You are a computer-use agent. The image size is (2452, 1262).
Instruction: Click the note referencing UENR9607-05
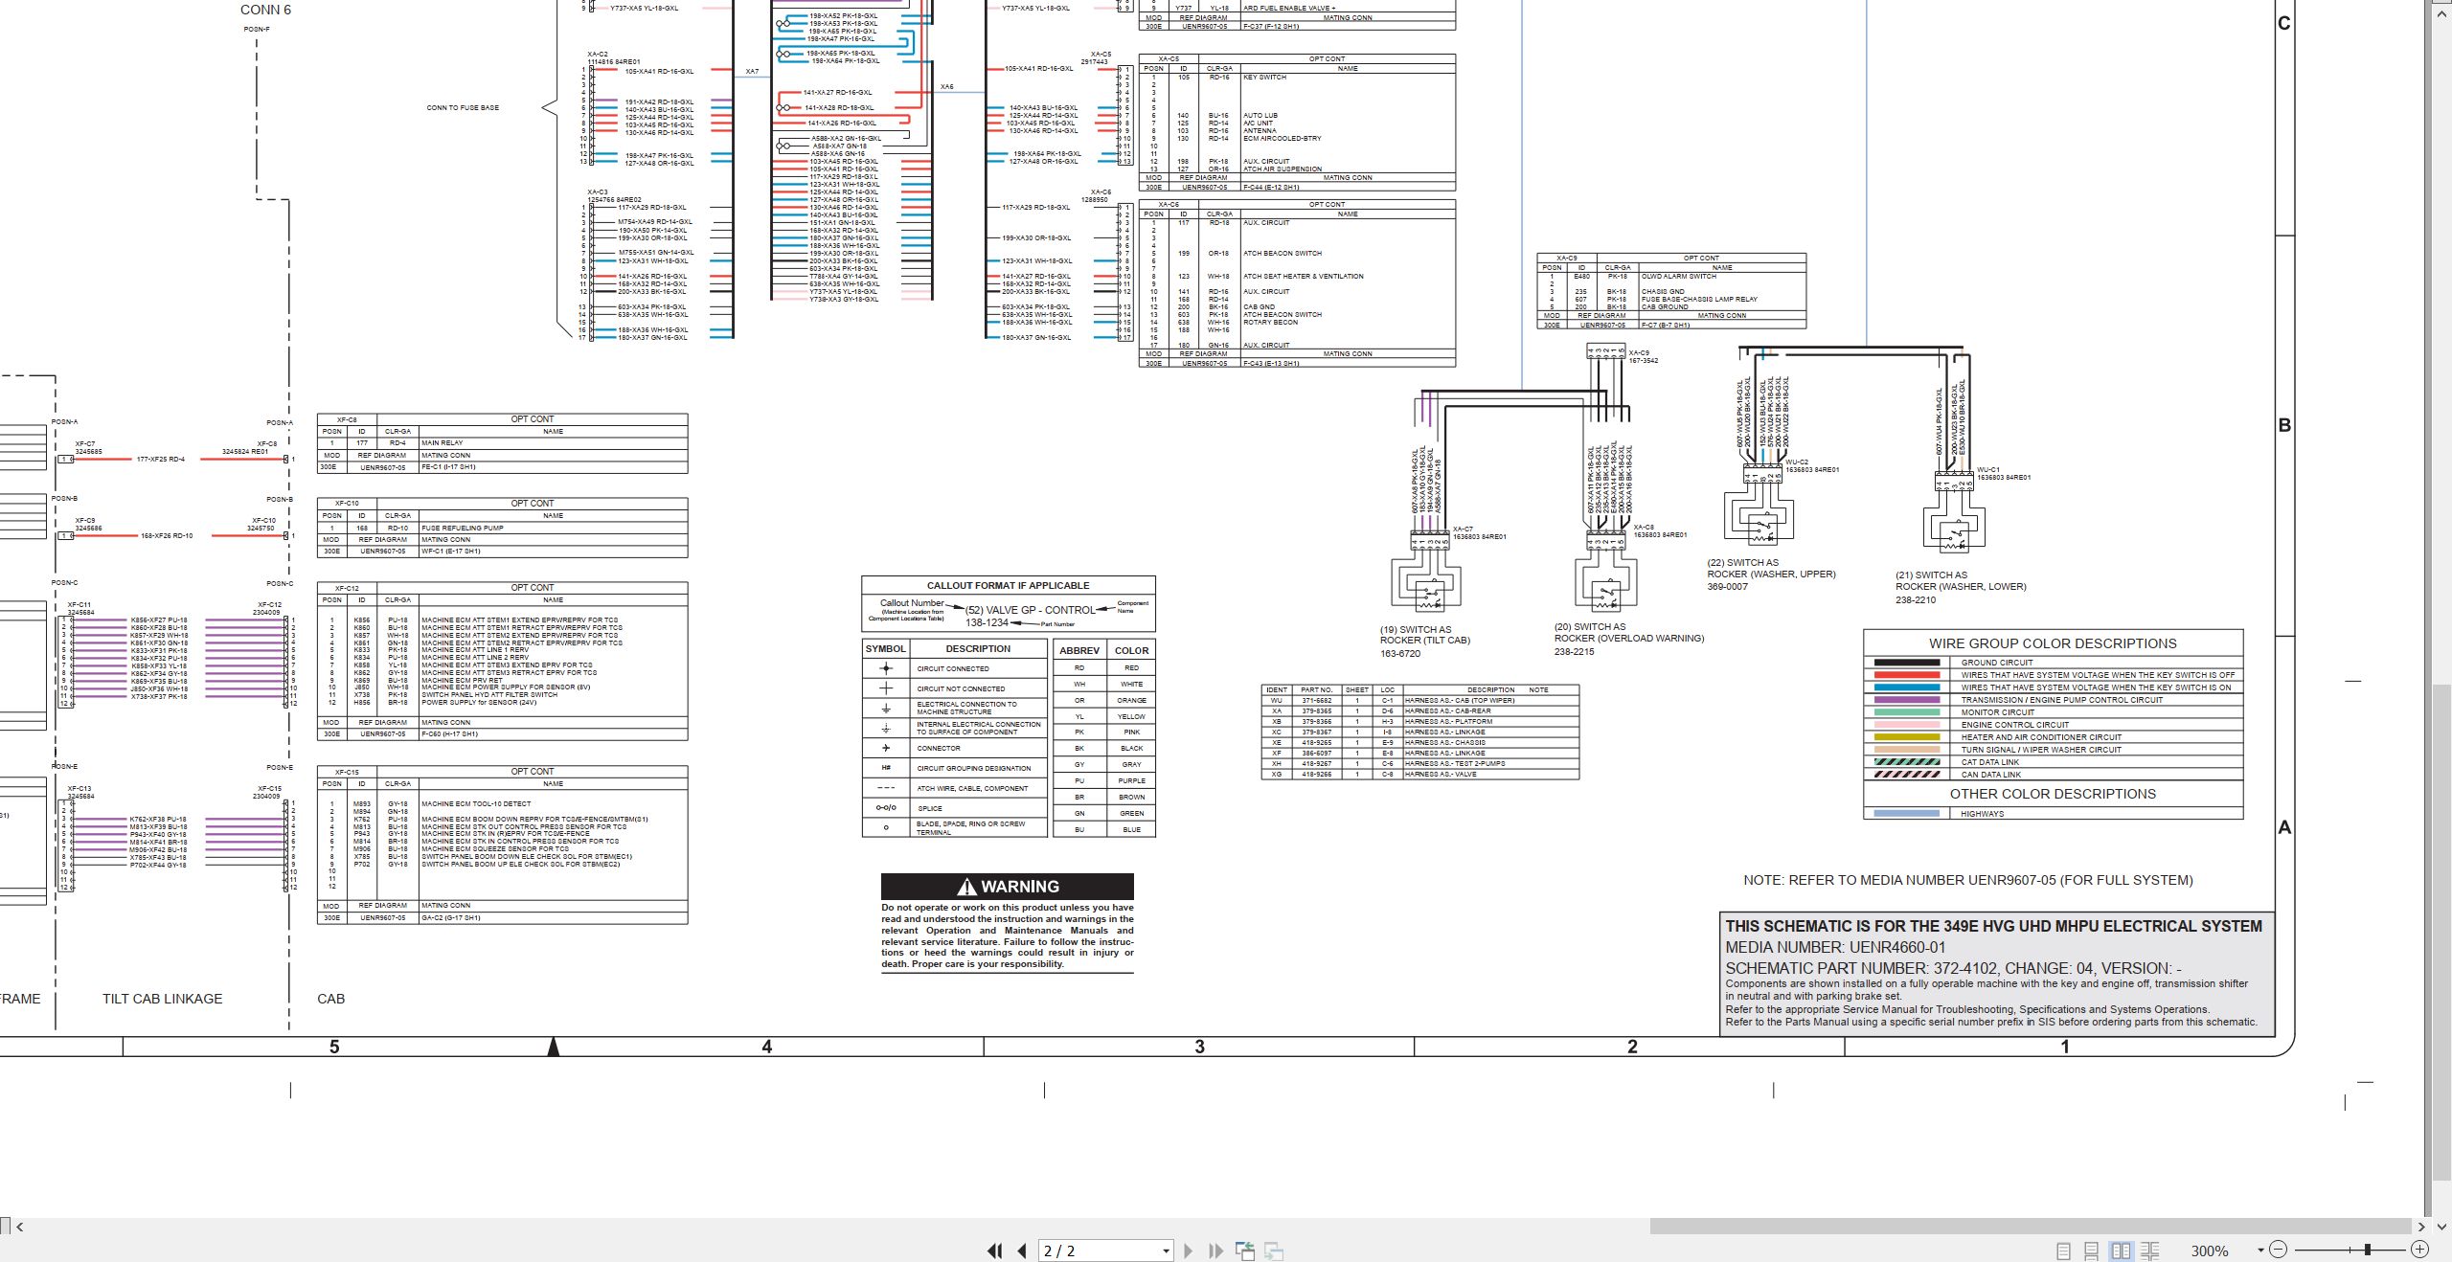click(1967, 880)
